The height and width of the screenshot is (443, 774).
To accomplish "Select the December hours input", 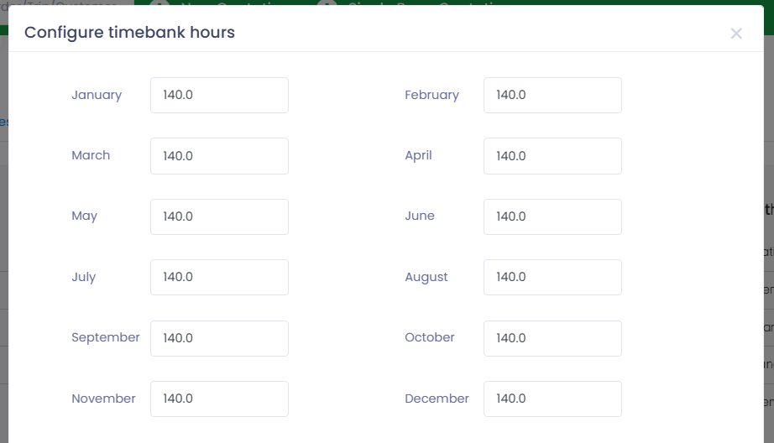I will pyautogui.click(x=552, y=399).
